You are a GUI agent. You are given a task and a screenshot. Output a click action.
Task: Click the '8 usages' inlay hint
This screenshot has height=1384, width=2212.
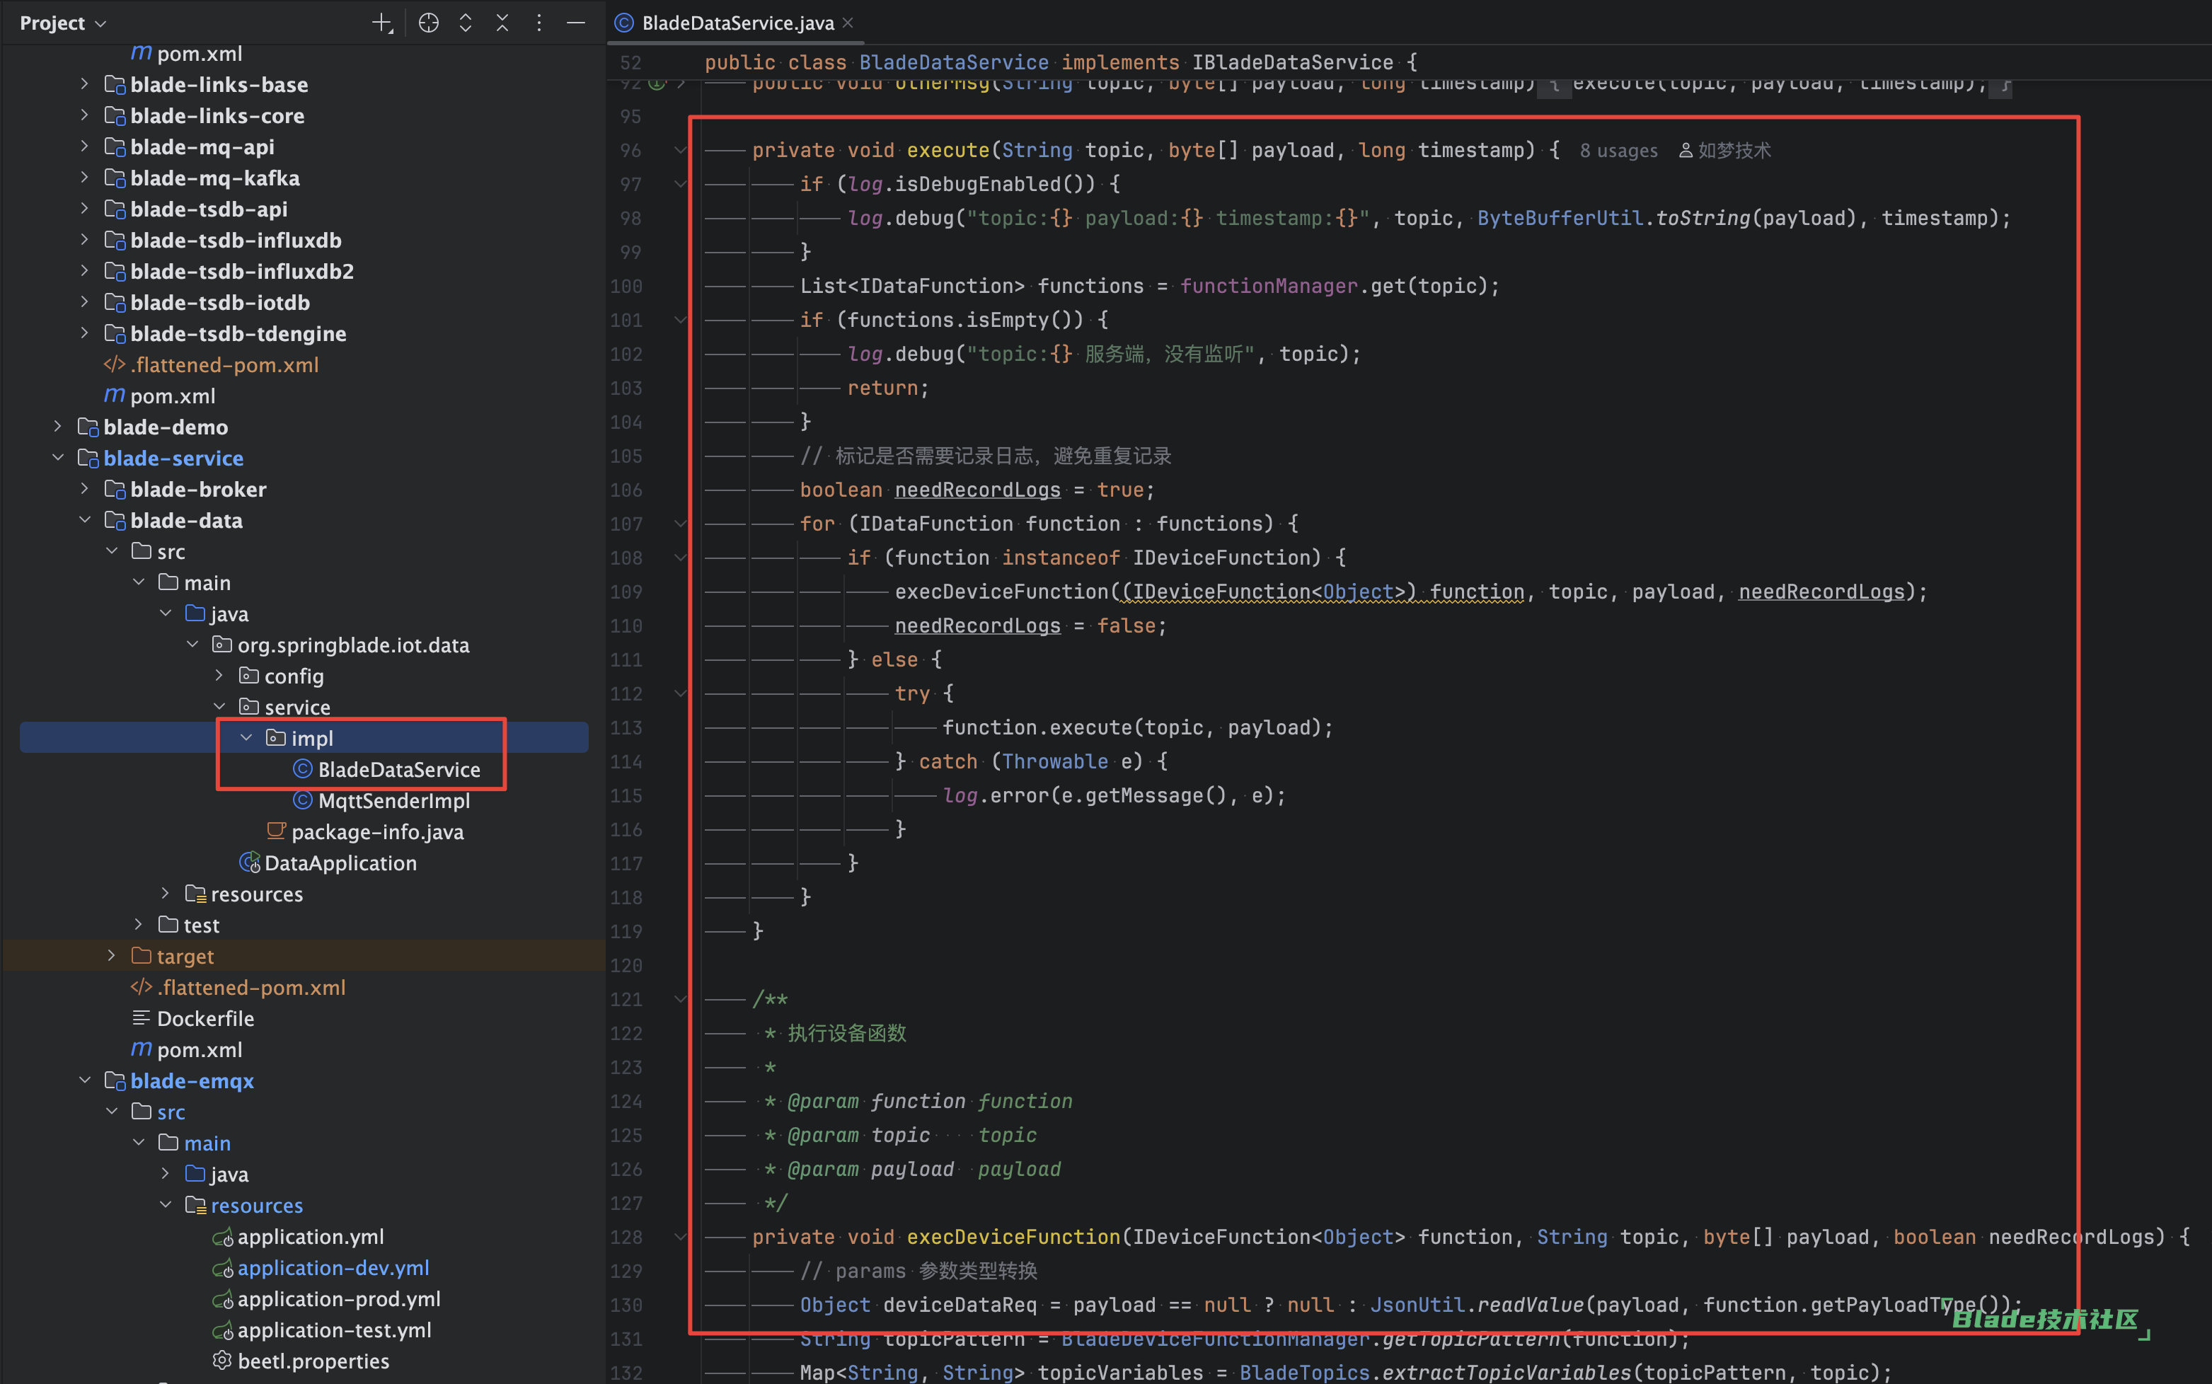coord(1618,150)
